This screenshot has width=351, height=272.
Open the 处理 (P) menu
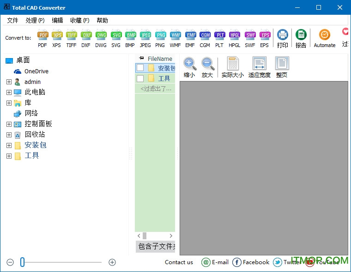point(35,20)
